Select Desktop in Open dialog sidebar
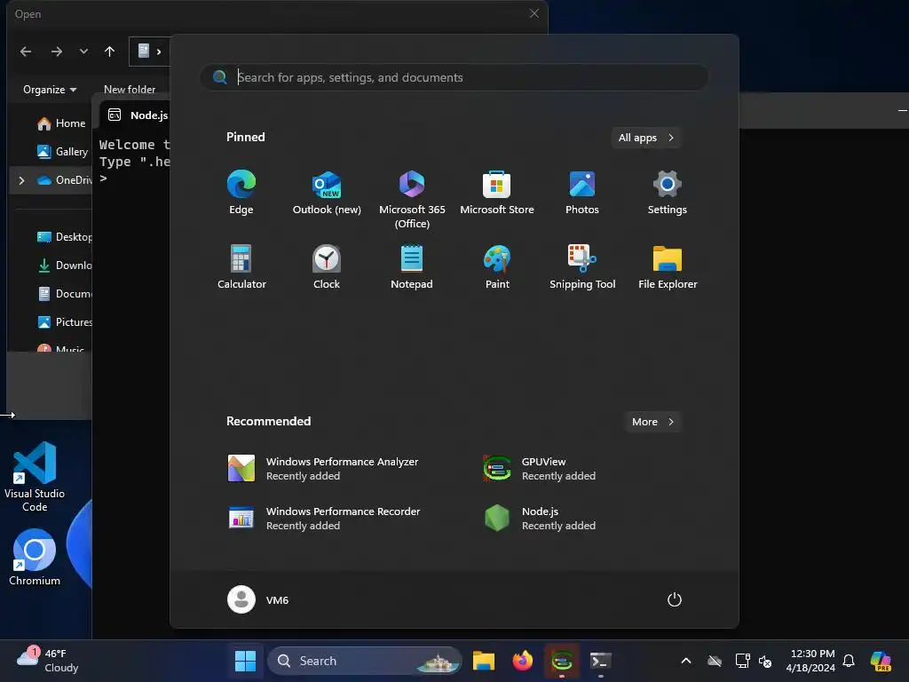This screenshot has width=909, height=682. pyautogui.click(x=64, y=236)
